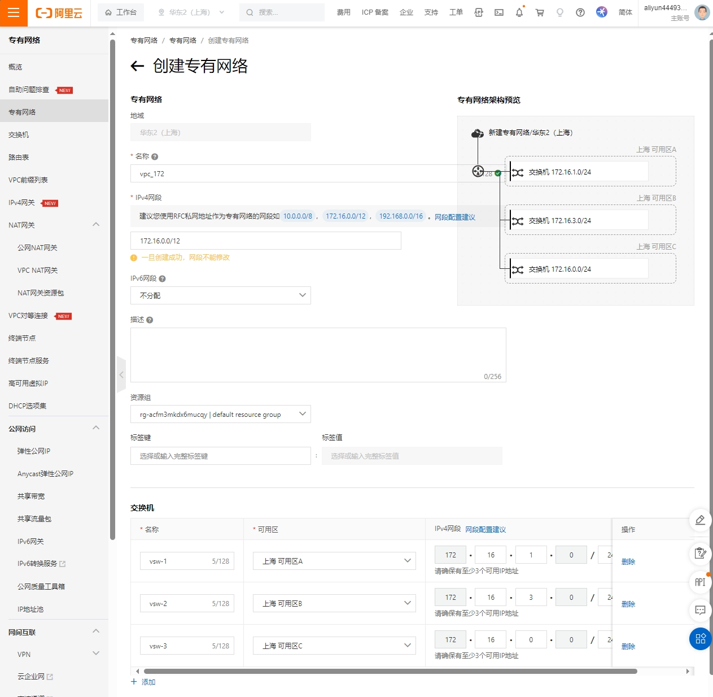
Task: Open the API floating tool button
Action: 700,582
